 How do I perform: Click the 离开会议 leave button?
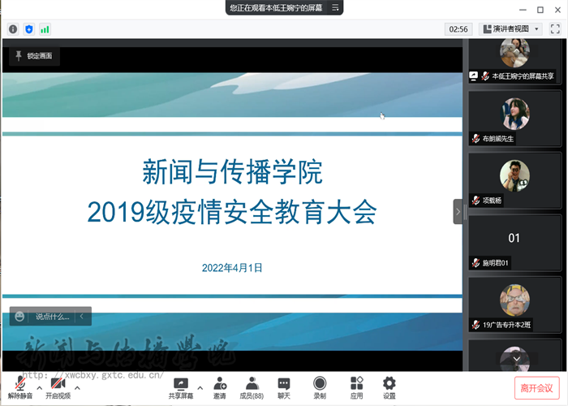coord(536,388)
